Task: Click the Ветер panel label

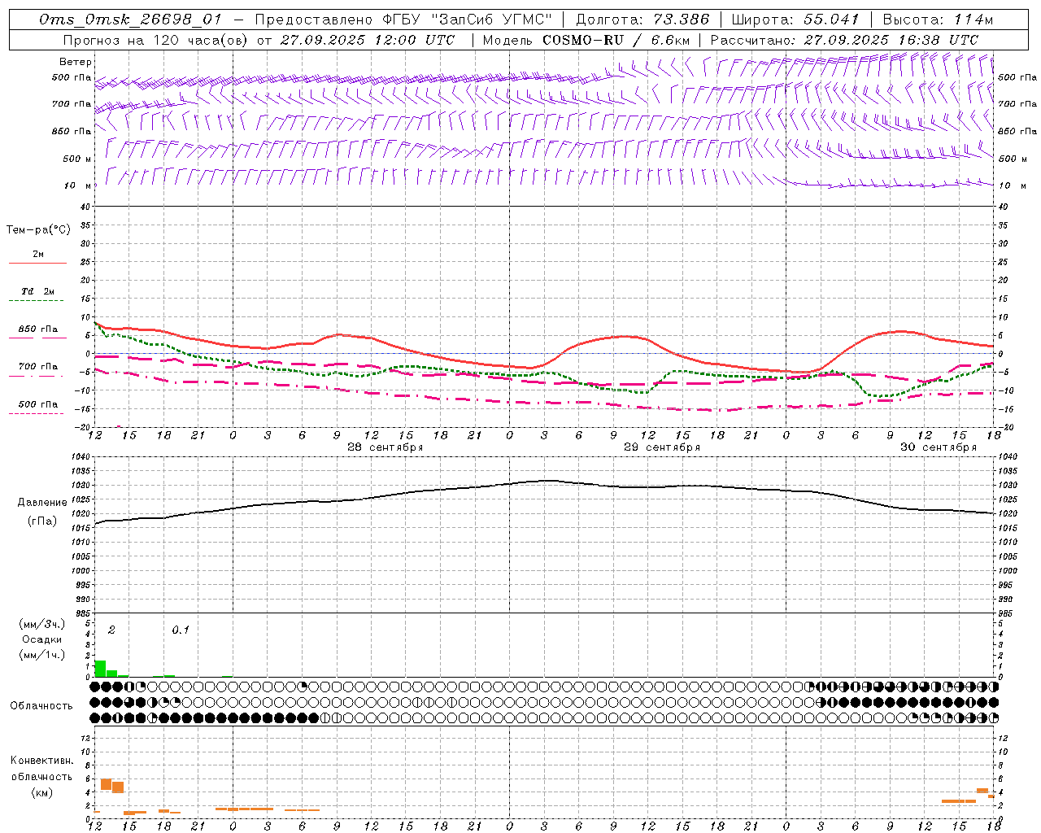Action: point(76,62)
